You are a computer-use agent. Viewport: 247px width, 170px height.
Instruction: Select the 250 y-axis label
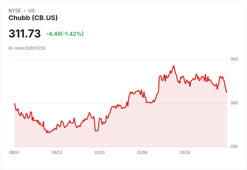(x=234, y=147)
